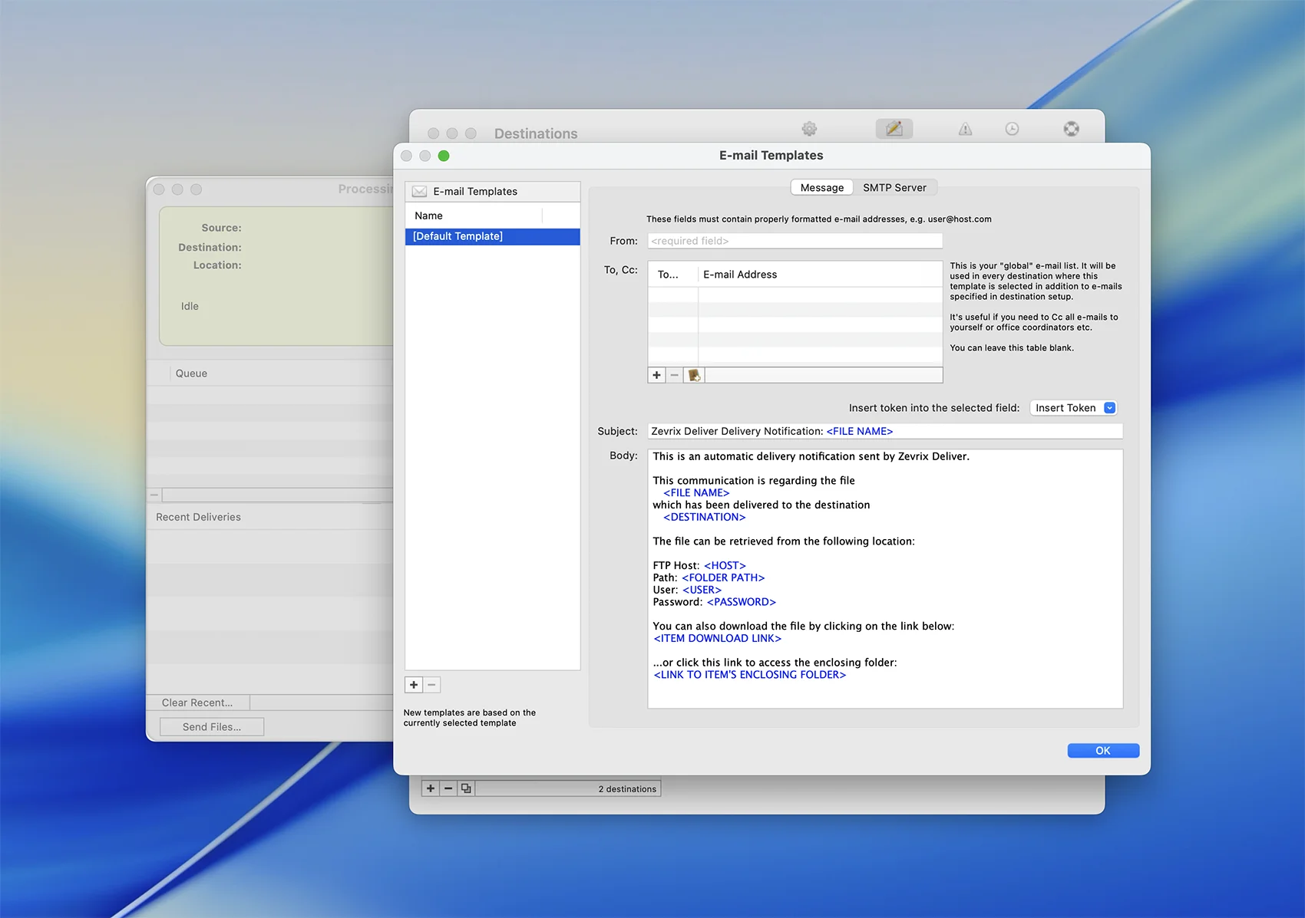The height and width of the screenshot is (918, 1305).
Task: Remove a destination with the bottom minus button
Action: pyautogui.click(x=448, y=788)
